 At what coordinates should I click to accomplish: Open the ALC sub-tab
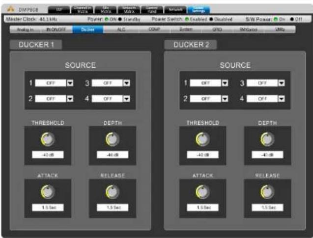click(121, 29)
